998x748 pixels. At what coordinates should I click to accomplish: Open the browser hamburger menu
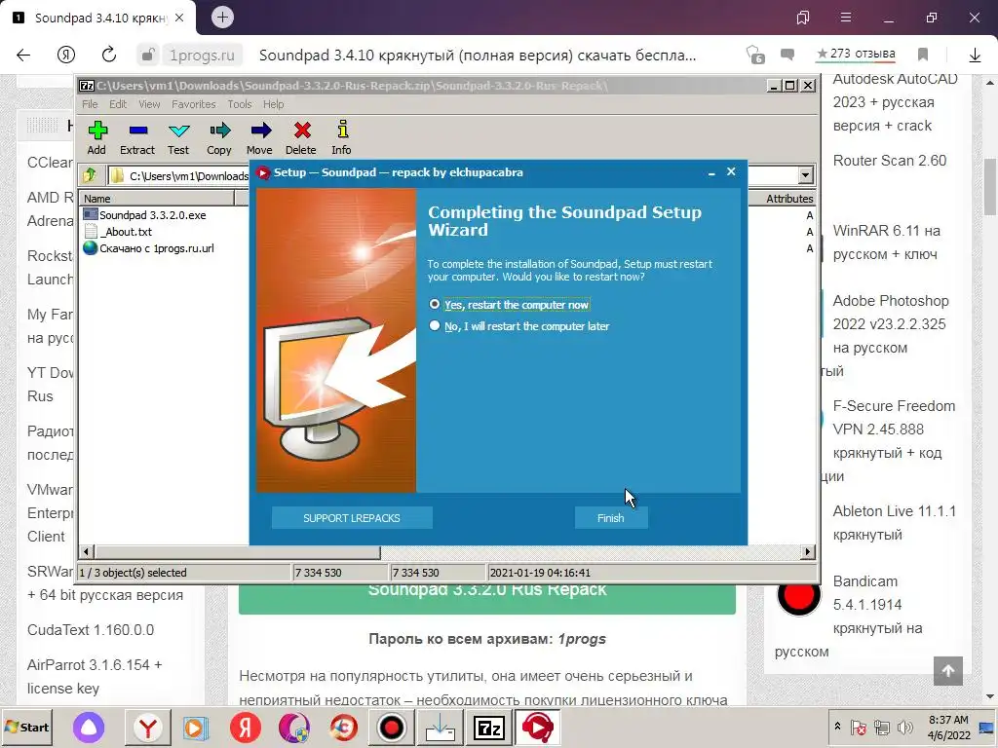click(846, 18)
